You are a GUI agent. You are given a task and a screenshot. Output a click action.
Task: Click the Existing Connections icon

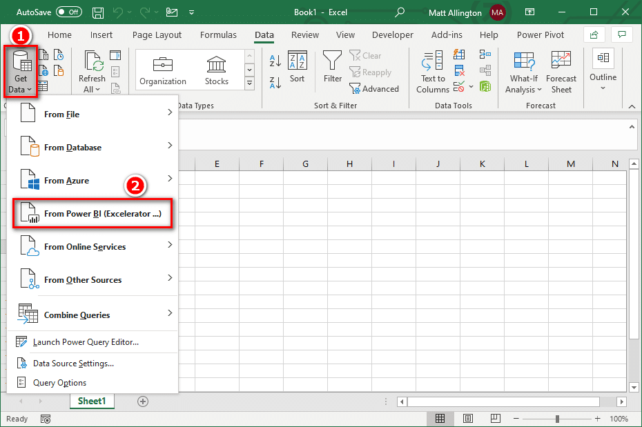(x=59, y=71)
